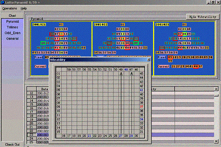Viewport: 221px width, 147px height.
Task: Click the table scrollbar up arrow
Action: [x=216, y=89]
